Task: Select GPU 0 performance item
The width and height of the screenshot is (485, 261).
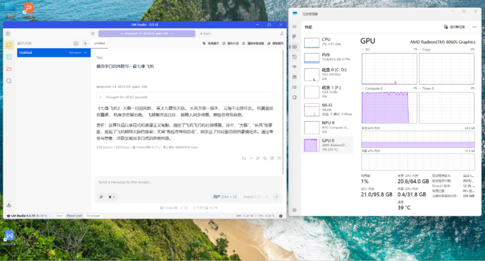Action: pyautogui.click(x=327, y=145)
